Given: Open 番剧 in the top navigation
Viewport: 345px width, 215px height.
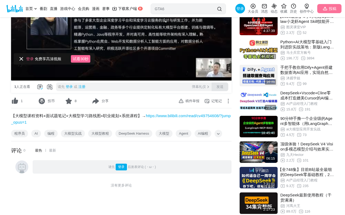Looking at the screenshot, I should (x=43, y=9).
